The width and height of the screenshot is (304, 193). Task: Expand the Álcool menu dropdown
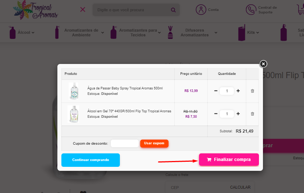33,33
